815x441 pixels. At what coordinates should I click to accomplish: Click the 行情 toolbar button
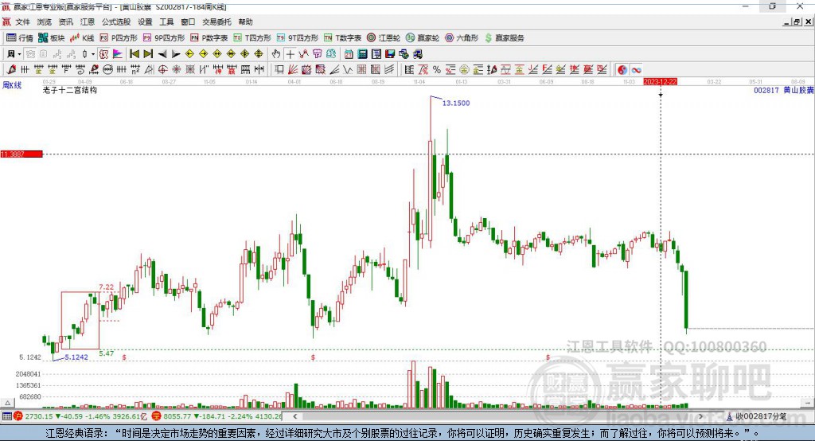20,38
